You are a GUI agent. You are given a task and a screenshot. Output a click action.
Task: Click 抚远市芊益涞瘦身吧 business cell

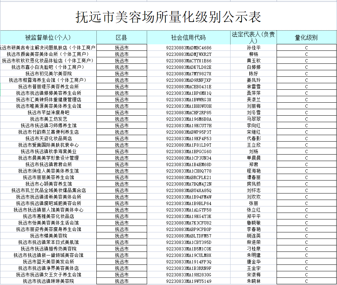pyautogui.click(x=49, y=112)
